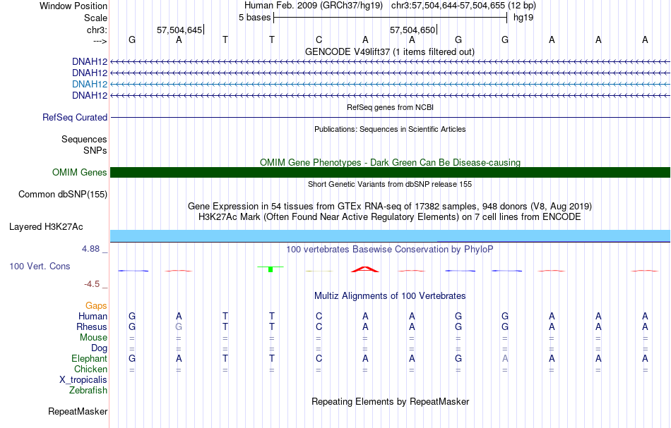Viewport: 671px width, 428px height.
Task: Open the GTEx Gene Expression title
Action: [390, 207]
